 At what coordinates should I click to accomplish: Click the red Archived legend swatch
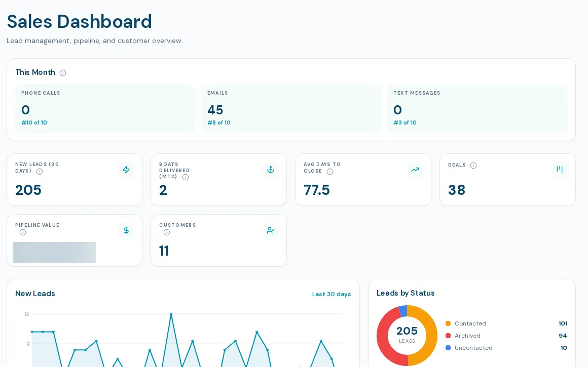point(448,336)
